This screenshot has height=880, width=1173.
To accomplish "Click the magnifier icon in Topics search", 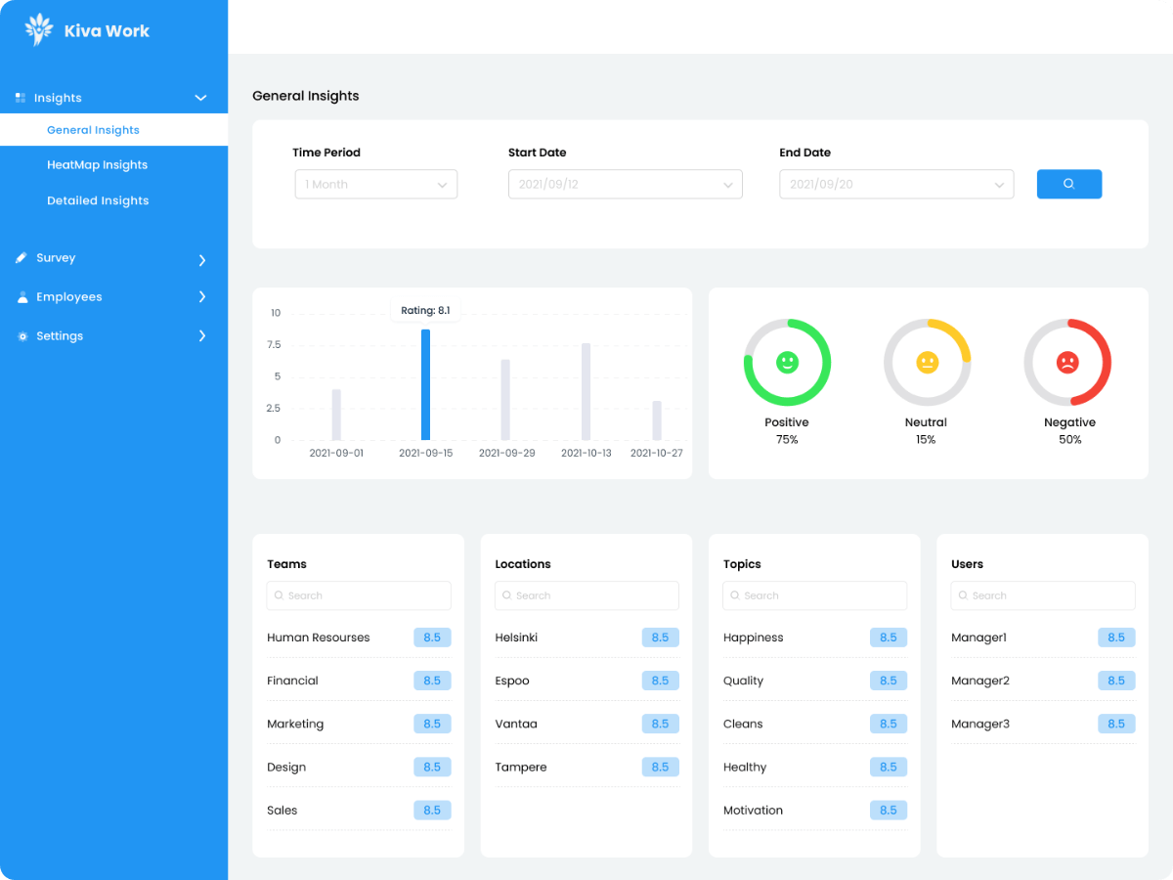I will click(x=735, y=595).
